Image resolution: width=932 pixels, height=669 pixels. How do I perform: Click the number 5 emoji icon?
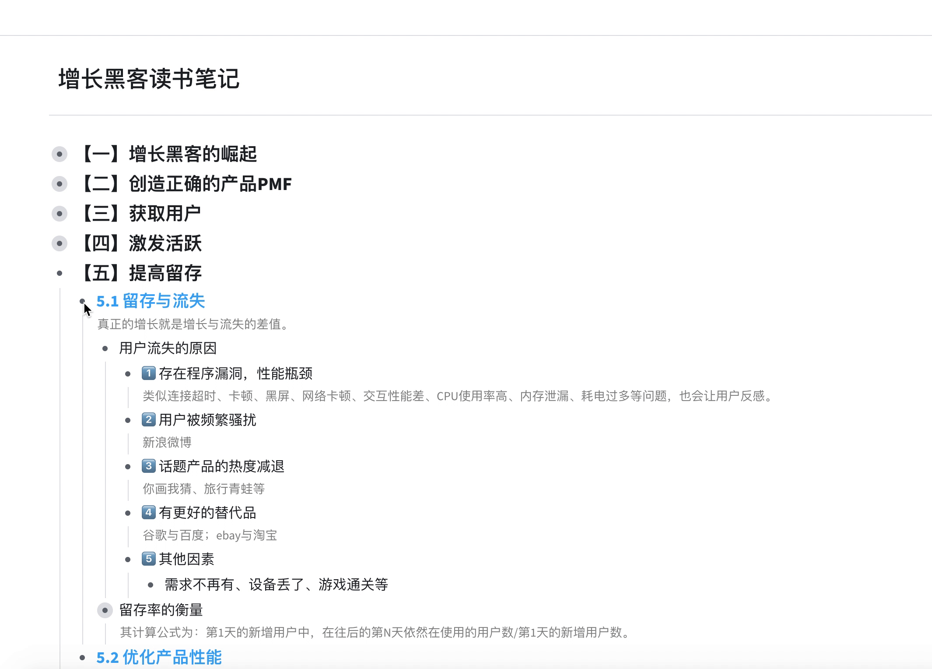149,559
